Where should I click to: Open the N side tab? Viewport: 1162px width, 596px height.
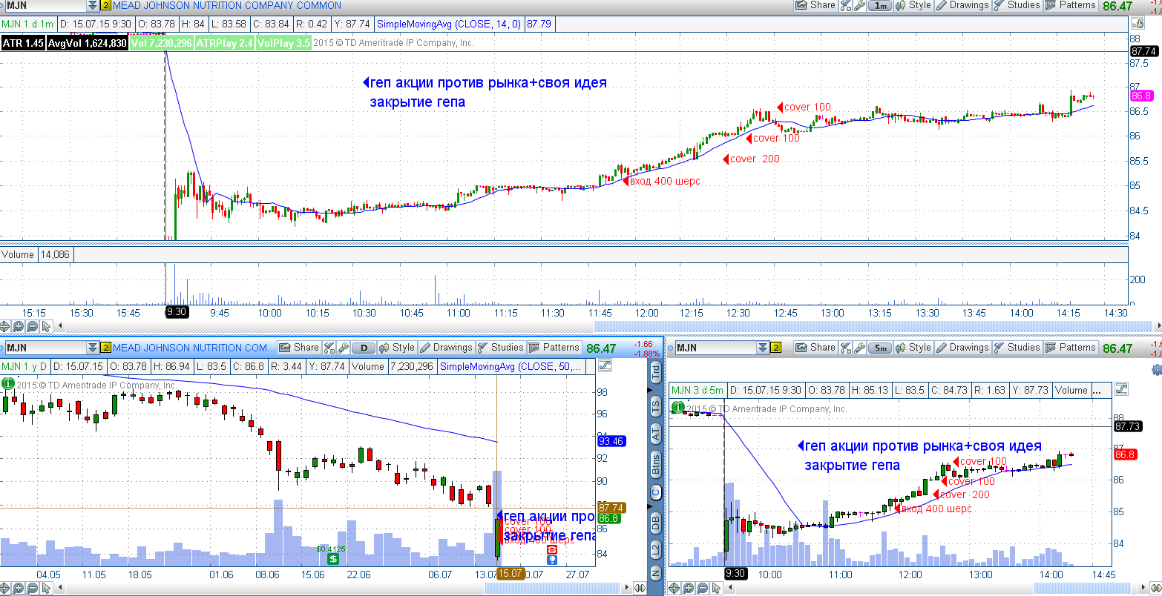(x=656, y=573)
